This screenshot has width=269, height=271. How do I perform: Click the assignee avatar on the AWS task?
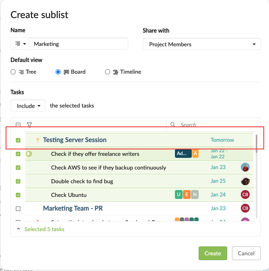point(245,167)
